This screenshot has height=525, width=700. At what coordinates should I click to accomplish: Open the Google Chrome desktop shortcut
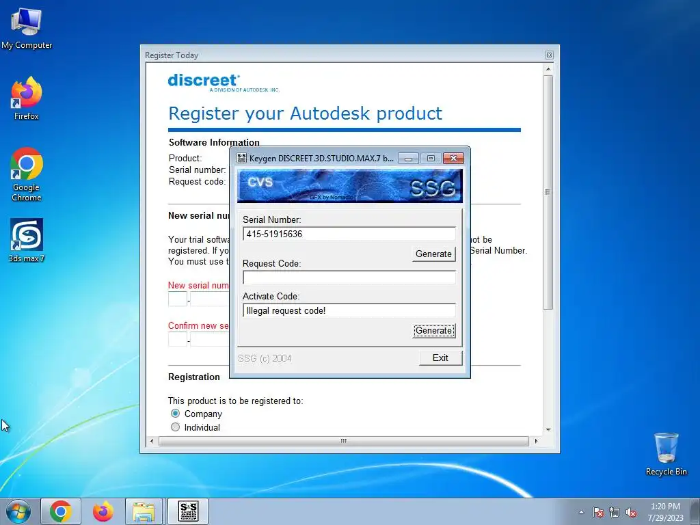[27, 174]
